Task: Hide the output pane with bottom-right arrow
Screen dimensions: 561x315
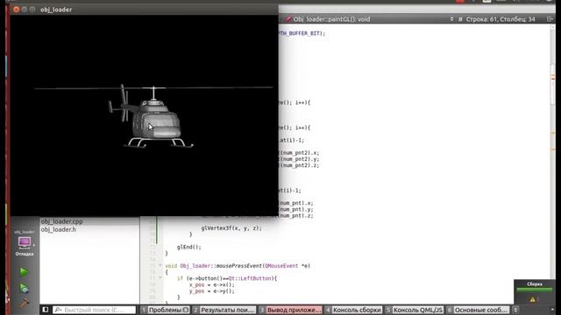Action: (x=553, y=310)
